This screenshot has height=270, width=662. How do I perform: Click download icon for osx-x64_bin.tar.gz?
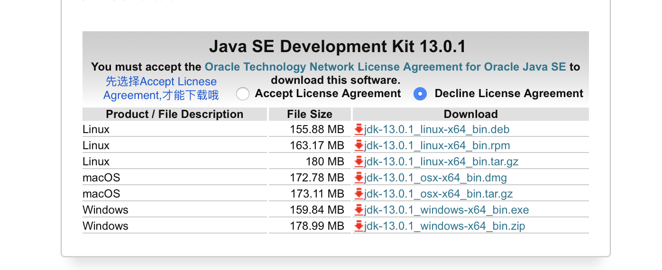coord(359,194)
